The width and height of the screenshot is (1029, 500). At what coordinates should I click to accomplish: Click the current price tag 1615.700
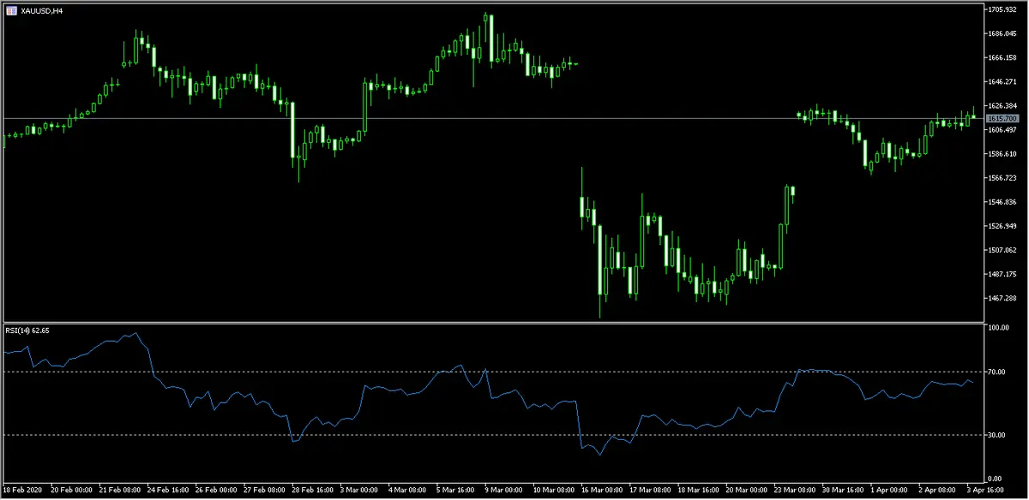[1001, 116]
